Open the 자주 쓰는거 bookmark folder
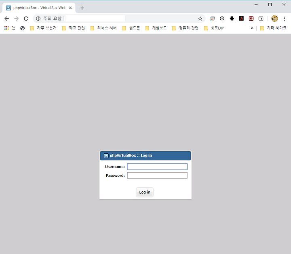Viewport: 291px width, 254px height. tap(43, 28)
